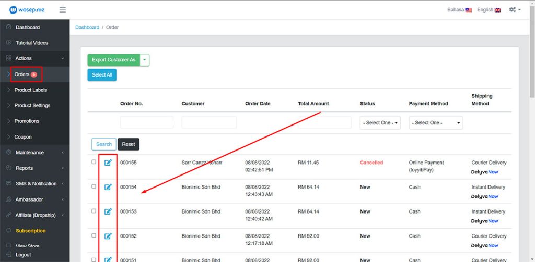The width and height of the screenshot is (535, 262).
Task: Open the Orders menu item
Action: pyautogui.click(x=35, y=74)
